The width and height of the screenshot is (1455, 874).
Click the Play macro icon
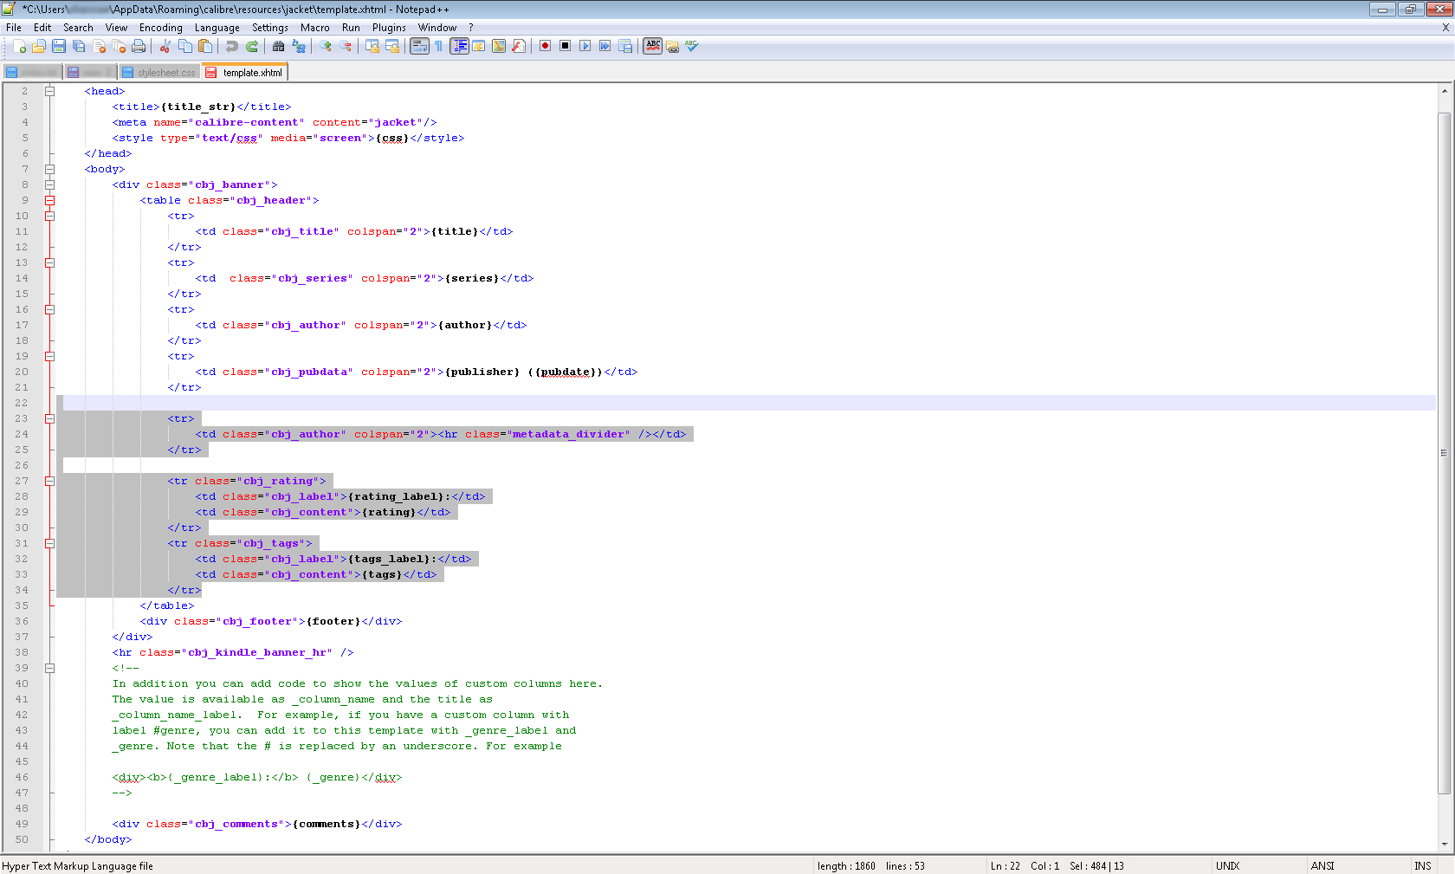[x=585, y=46]
